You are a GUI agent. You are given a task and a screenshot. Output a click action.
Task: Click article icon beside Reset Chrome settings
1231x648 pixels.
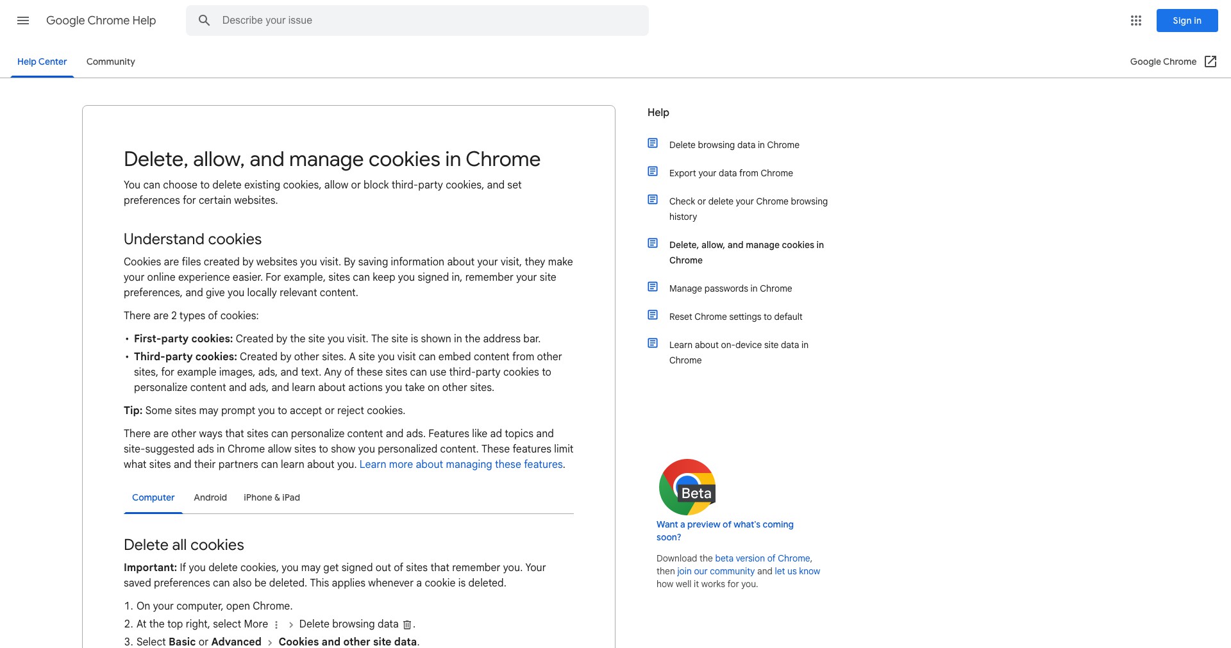(653, 315)
